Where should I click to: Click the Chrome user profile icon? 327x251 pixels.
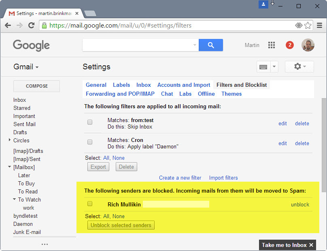click(x=263, y=4)
